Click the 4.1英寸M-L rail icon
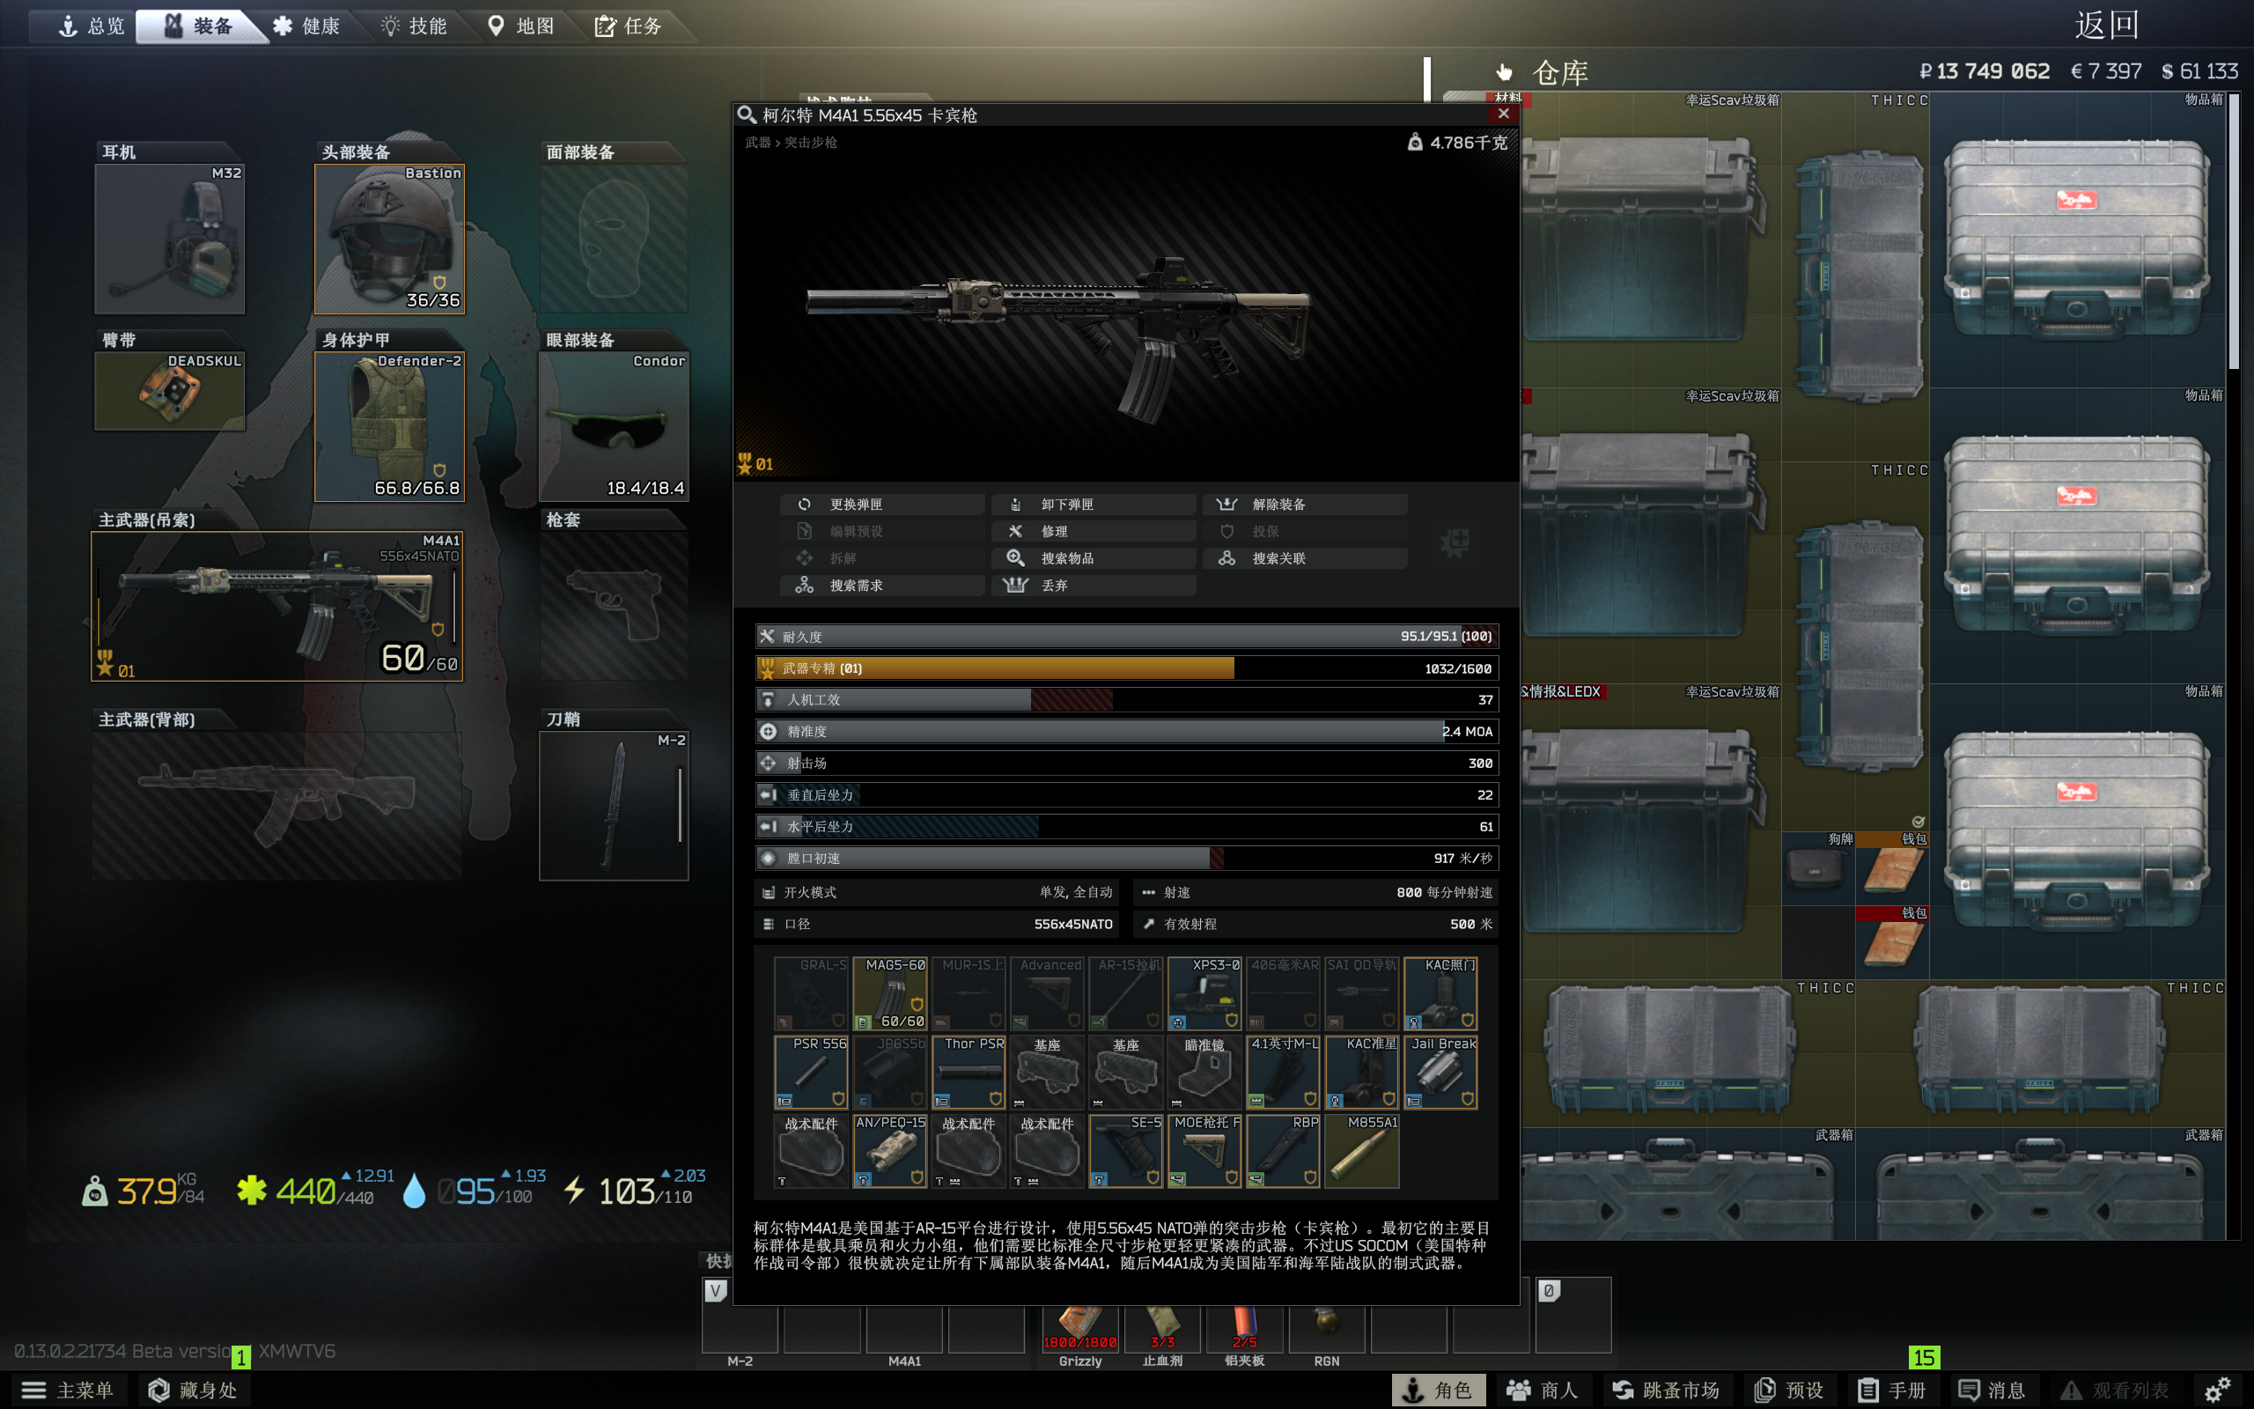 click(x=1284, y=1073)
